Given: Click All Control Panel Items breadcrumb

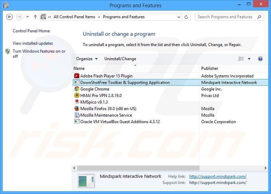Looking at the screenshot, I should click(74, 17).
